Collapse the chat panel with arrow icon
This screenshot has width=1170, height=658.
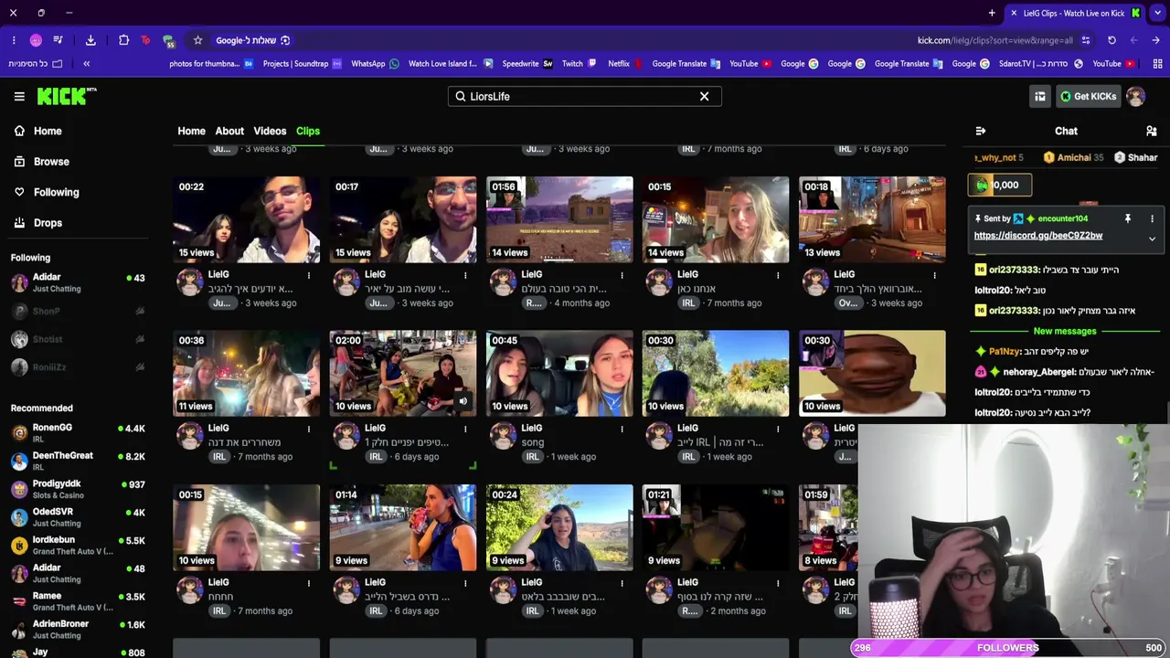point(981,131)
